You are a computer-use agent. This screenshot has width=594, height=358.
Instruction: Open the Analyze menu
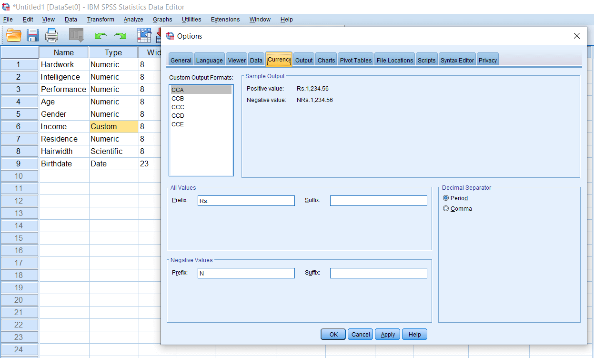(x=133, y=20)
